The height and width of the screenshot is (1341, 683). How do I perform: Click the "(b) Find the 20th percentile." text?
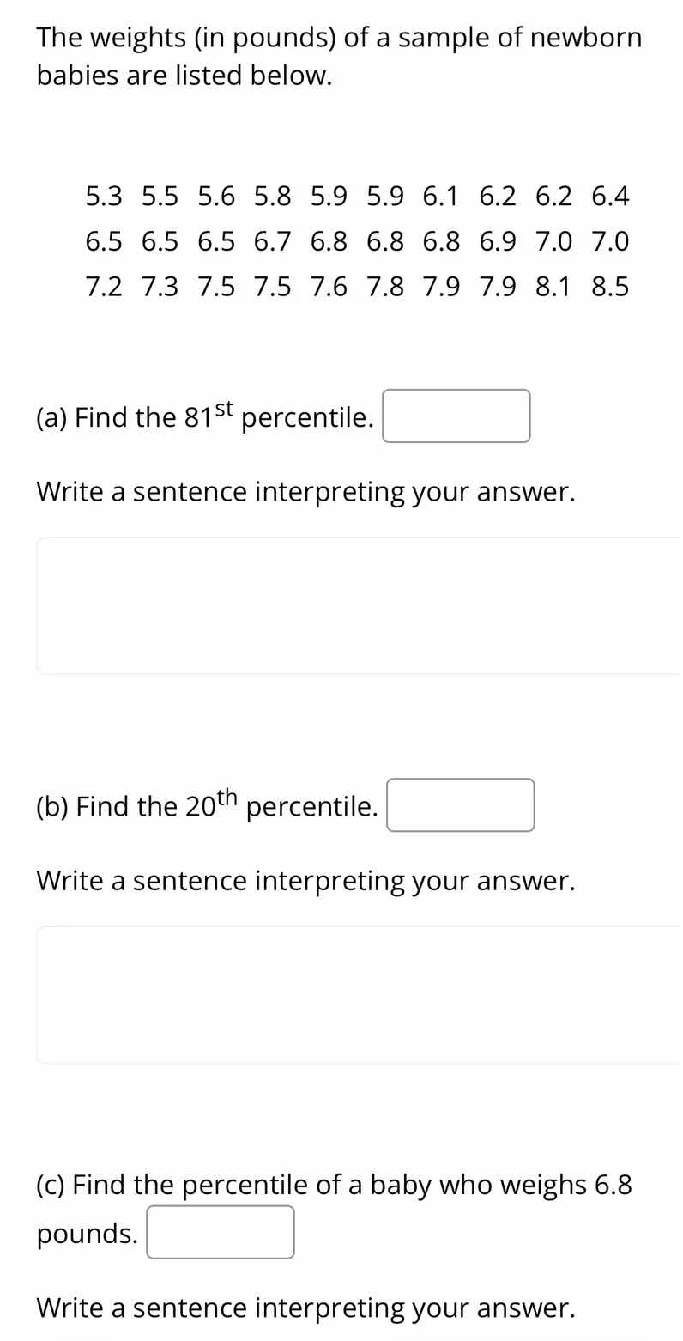[x=206, y=806]
